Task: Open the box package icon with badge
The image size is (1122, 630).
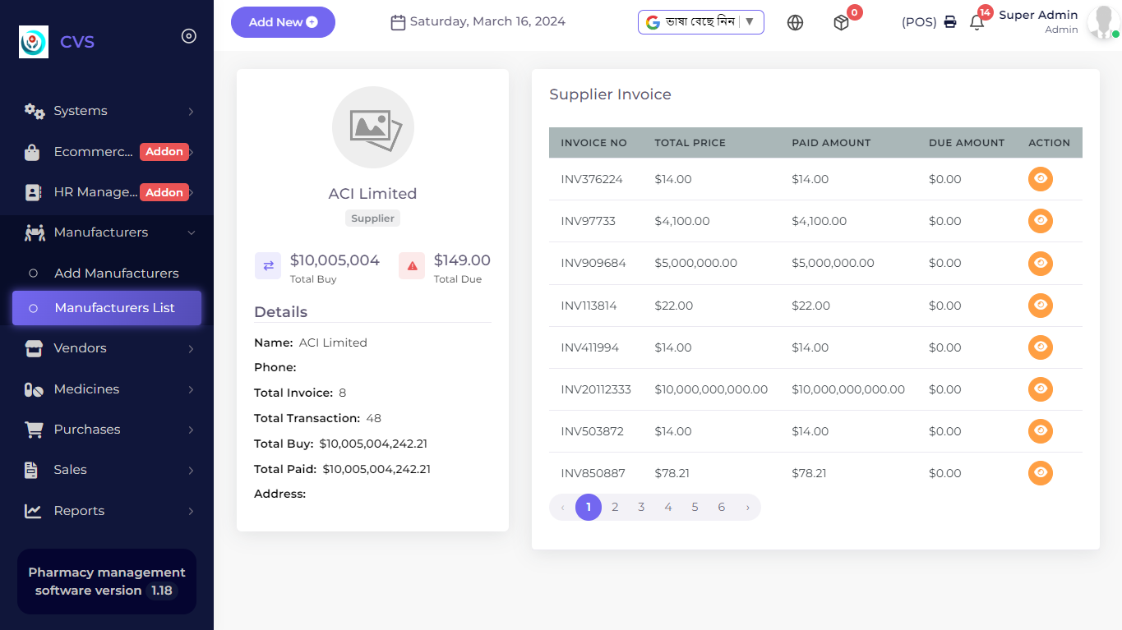Action: click(x=841, y=23)
